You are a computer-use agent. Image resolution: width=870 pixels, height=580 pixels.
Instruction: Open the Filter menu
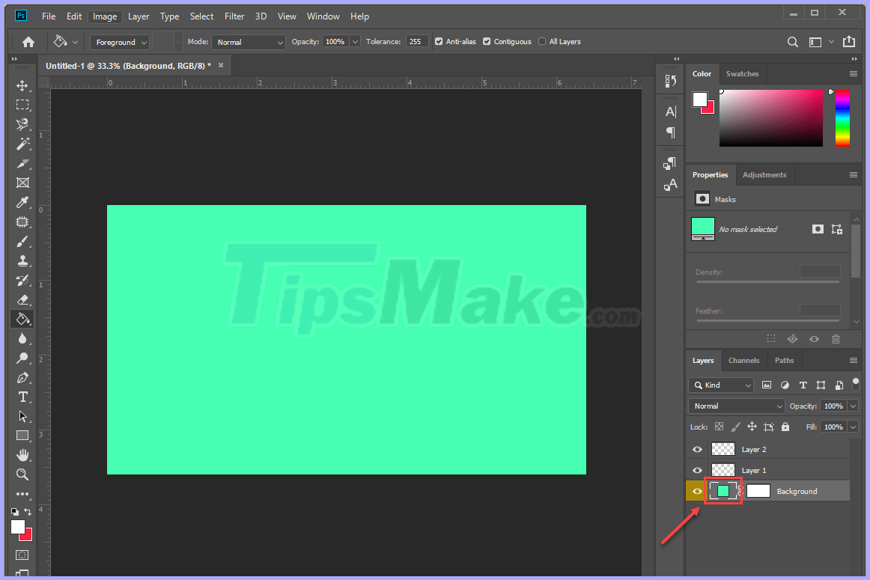click(x=234, y=16)
